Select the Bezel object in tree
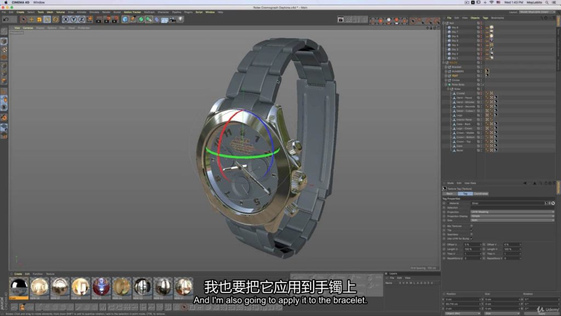Viewport: 561px width, 316px height. tap(460, 150)
